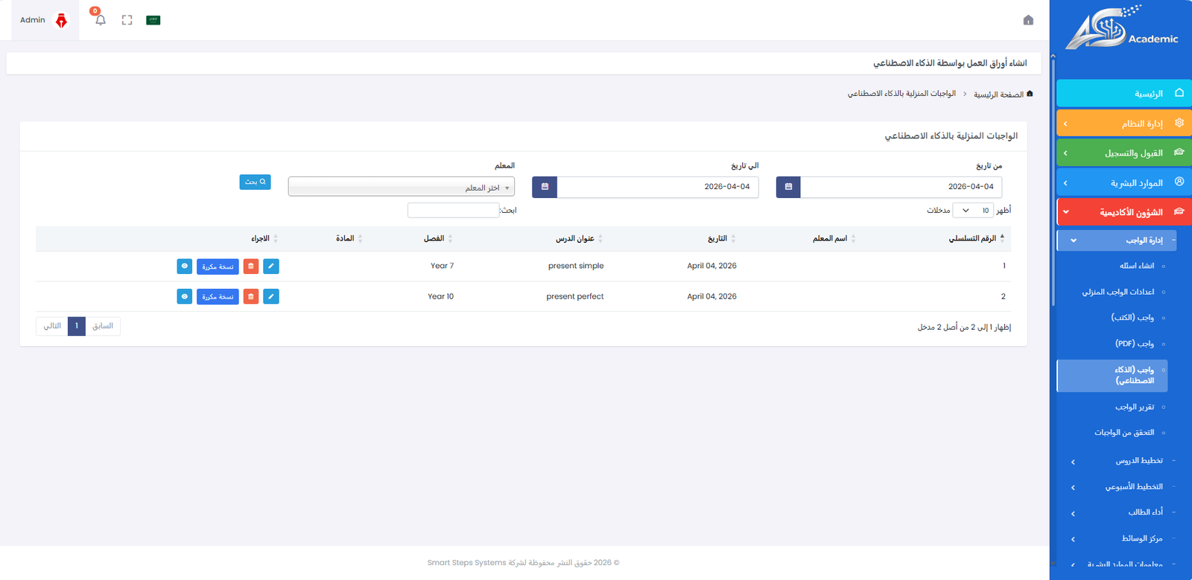
Task: Expand إدارة النظام sidebar menu
Action: click(1124, 123)
